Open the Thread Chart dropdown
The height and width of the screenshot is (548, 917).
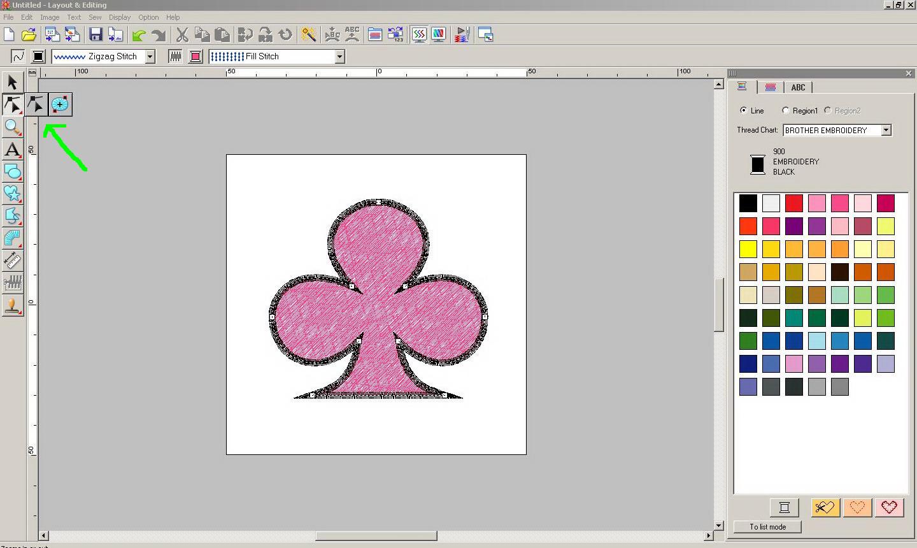[x=885, y=130]
